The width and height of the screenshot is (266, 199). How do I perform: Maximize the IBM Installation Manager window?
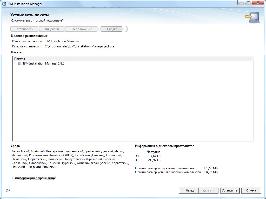[249, 3]
